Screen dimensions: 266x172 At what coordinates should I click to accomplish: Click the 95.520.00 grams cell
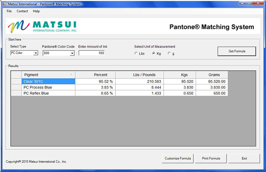(x=212, y=81)
